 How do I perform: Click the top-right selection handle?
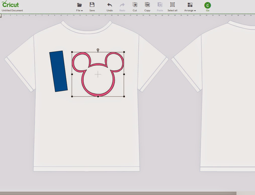(x=124, y=52)
